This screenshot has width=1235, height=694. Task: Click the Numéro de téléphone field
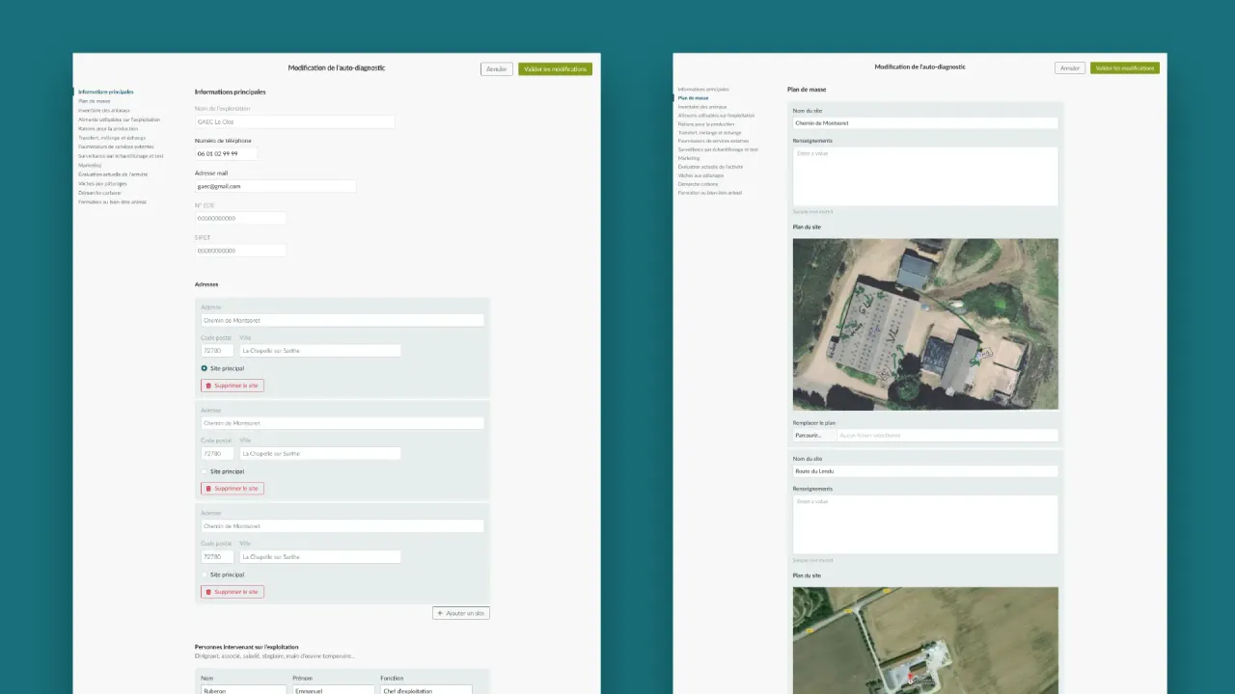coord(226,153)
